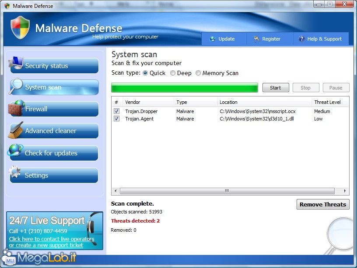Select the Trojan.Dropper vendor name
The width and height of the screenshot is (357, 268).
tap(141, 111)
